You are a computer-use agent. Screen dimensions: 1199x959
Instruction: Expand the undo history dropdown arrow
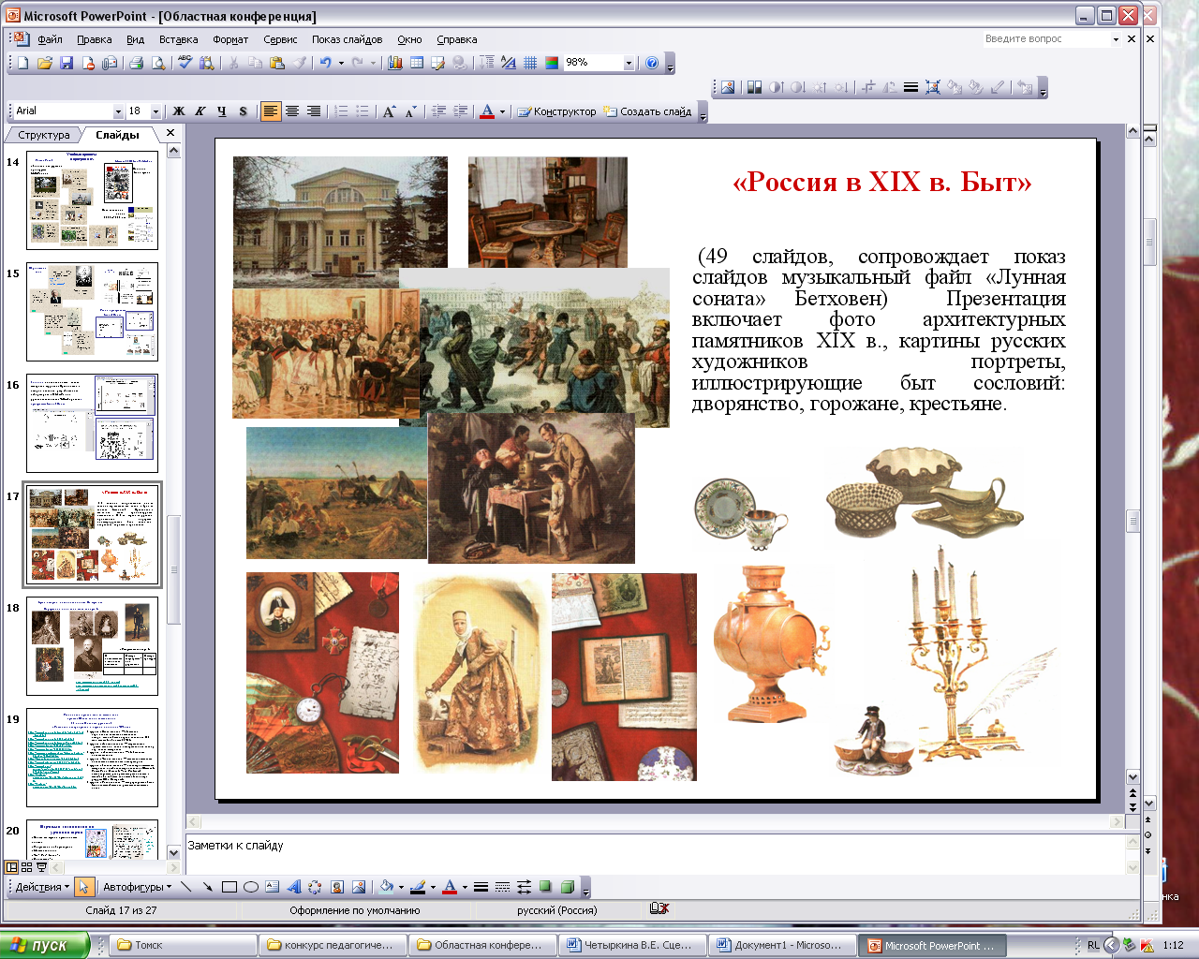pos(341,63)
